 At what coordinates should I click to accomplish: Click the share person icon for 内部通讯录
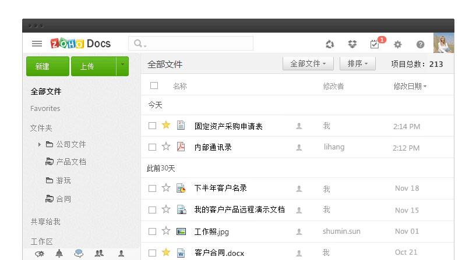coord(299,148)
